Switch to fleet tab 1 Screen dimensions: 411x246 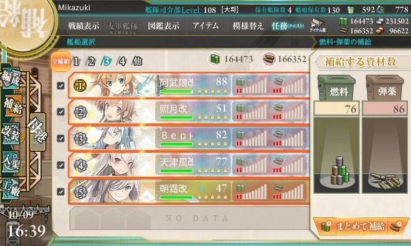pos(76,61)
